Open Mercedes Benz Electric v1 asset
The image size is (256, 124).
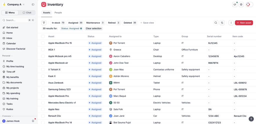tap(62, 103)
